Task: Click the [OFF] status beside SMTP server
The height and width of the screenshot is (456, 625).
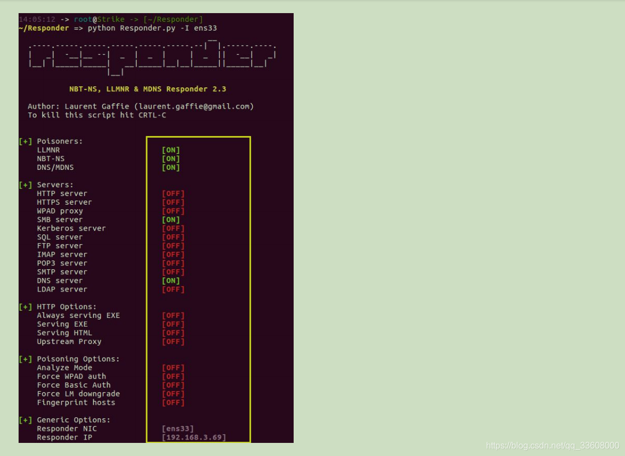Action: click(173, 272)
